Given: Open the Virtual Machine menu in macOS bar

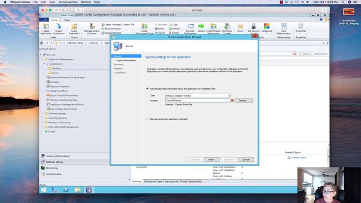Looking at the screenshot, I should click(x=68, y=2).
